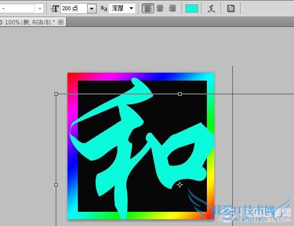This screenshot has height=226, width=294.
Task: Click the top-center text bounding box handle
Action: pos(180,94)
